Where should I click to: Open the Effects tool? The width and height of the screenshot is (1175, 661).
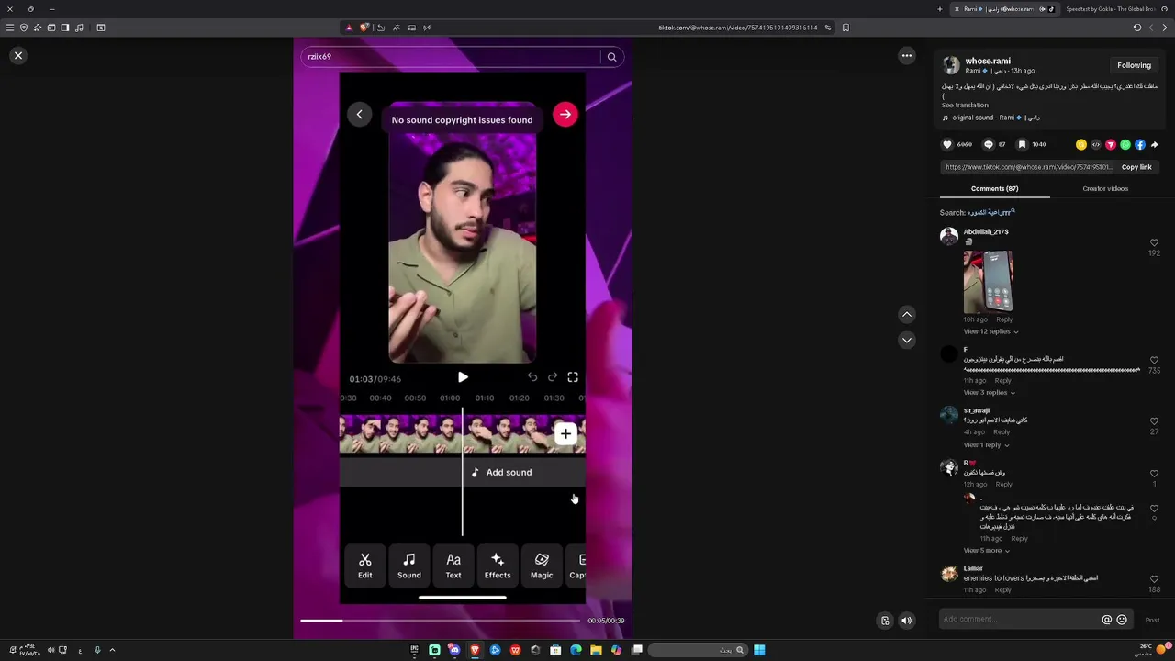(498, 566)
